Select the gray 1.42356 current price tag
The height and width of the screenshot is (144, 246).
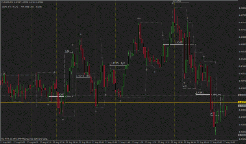pyautogui.click(x=242, y=106)
